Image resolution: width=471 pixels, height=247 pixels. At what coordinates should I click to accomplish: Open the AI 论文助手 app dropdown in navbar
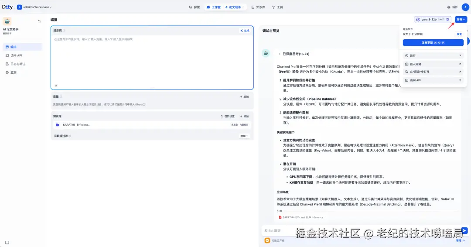click(x=234, y=7)
